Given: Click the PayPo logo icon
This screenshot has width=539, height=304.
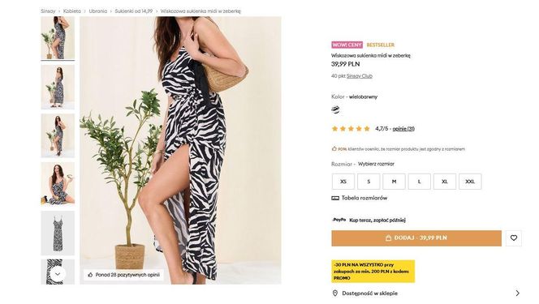Looking at the screenshot, I should (339, 220).
